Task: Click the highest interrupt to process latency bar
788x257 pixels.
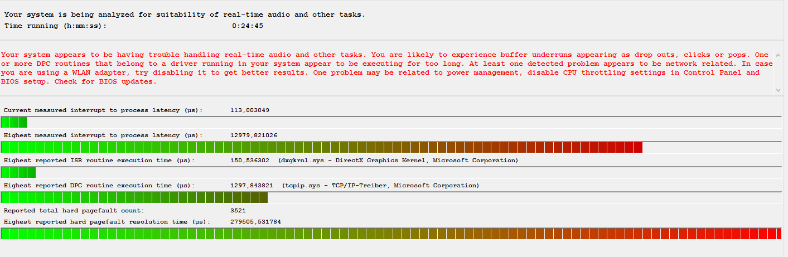Action: click(x=322, y=147)
